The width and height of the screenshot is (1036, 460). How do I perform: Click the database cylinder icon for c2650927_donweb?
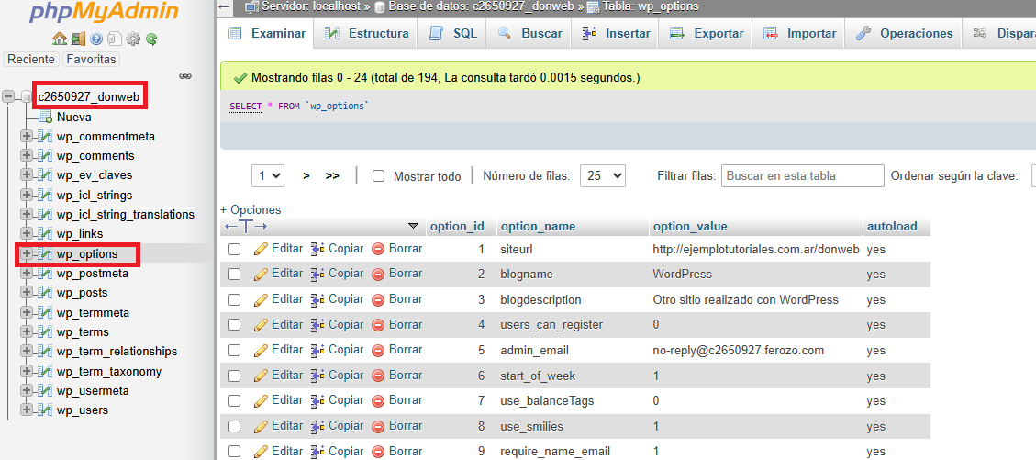27,97
